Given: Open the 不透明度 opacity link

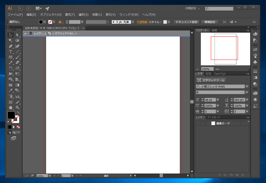Looking at the screenshot, I should (x=142, y=22).
